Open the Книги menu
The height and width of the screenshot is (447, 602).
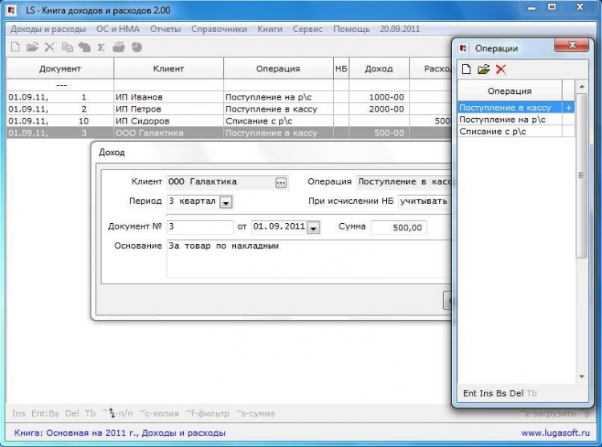coord(270,29)
